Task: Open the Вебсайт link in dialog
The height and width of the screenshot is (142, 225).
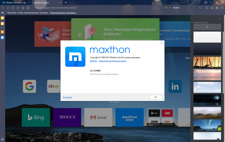Action: [x=94, y=61]
